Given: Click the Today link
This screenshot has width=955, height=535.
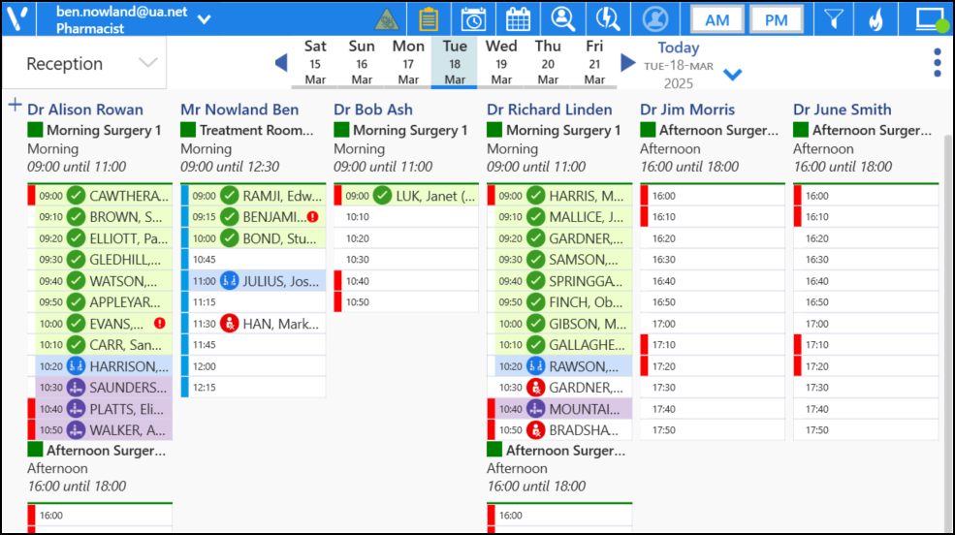Looking at the screenshot, I should 678,47.
